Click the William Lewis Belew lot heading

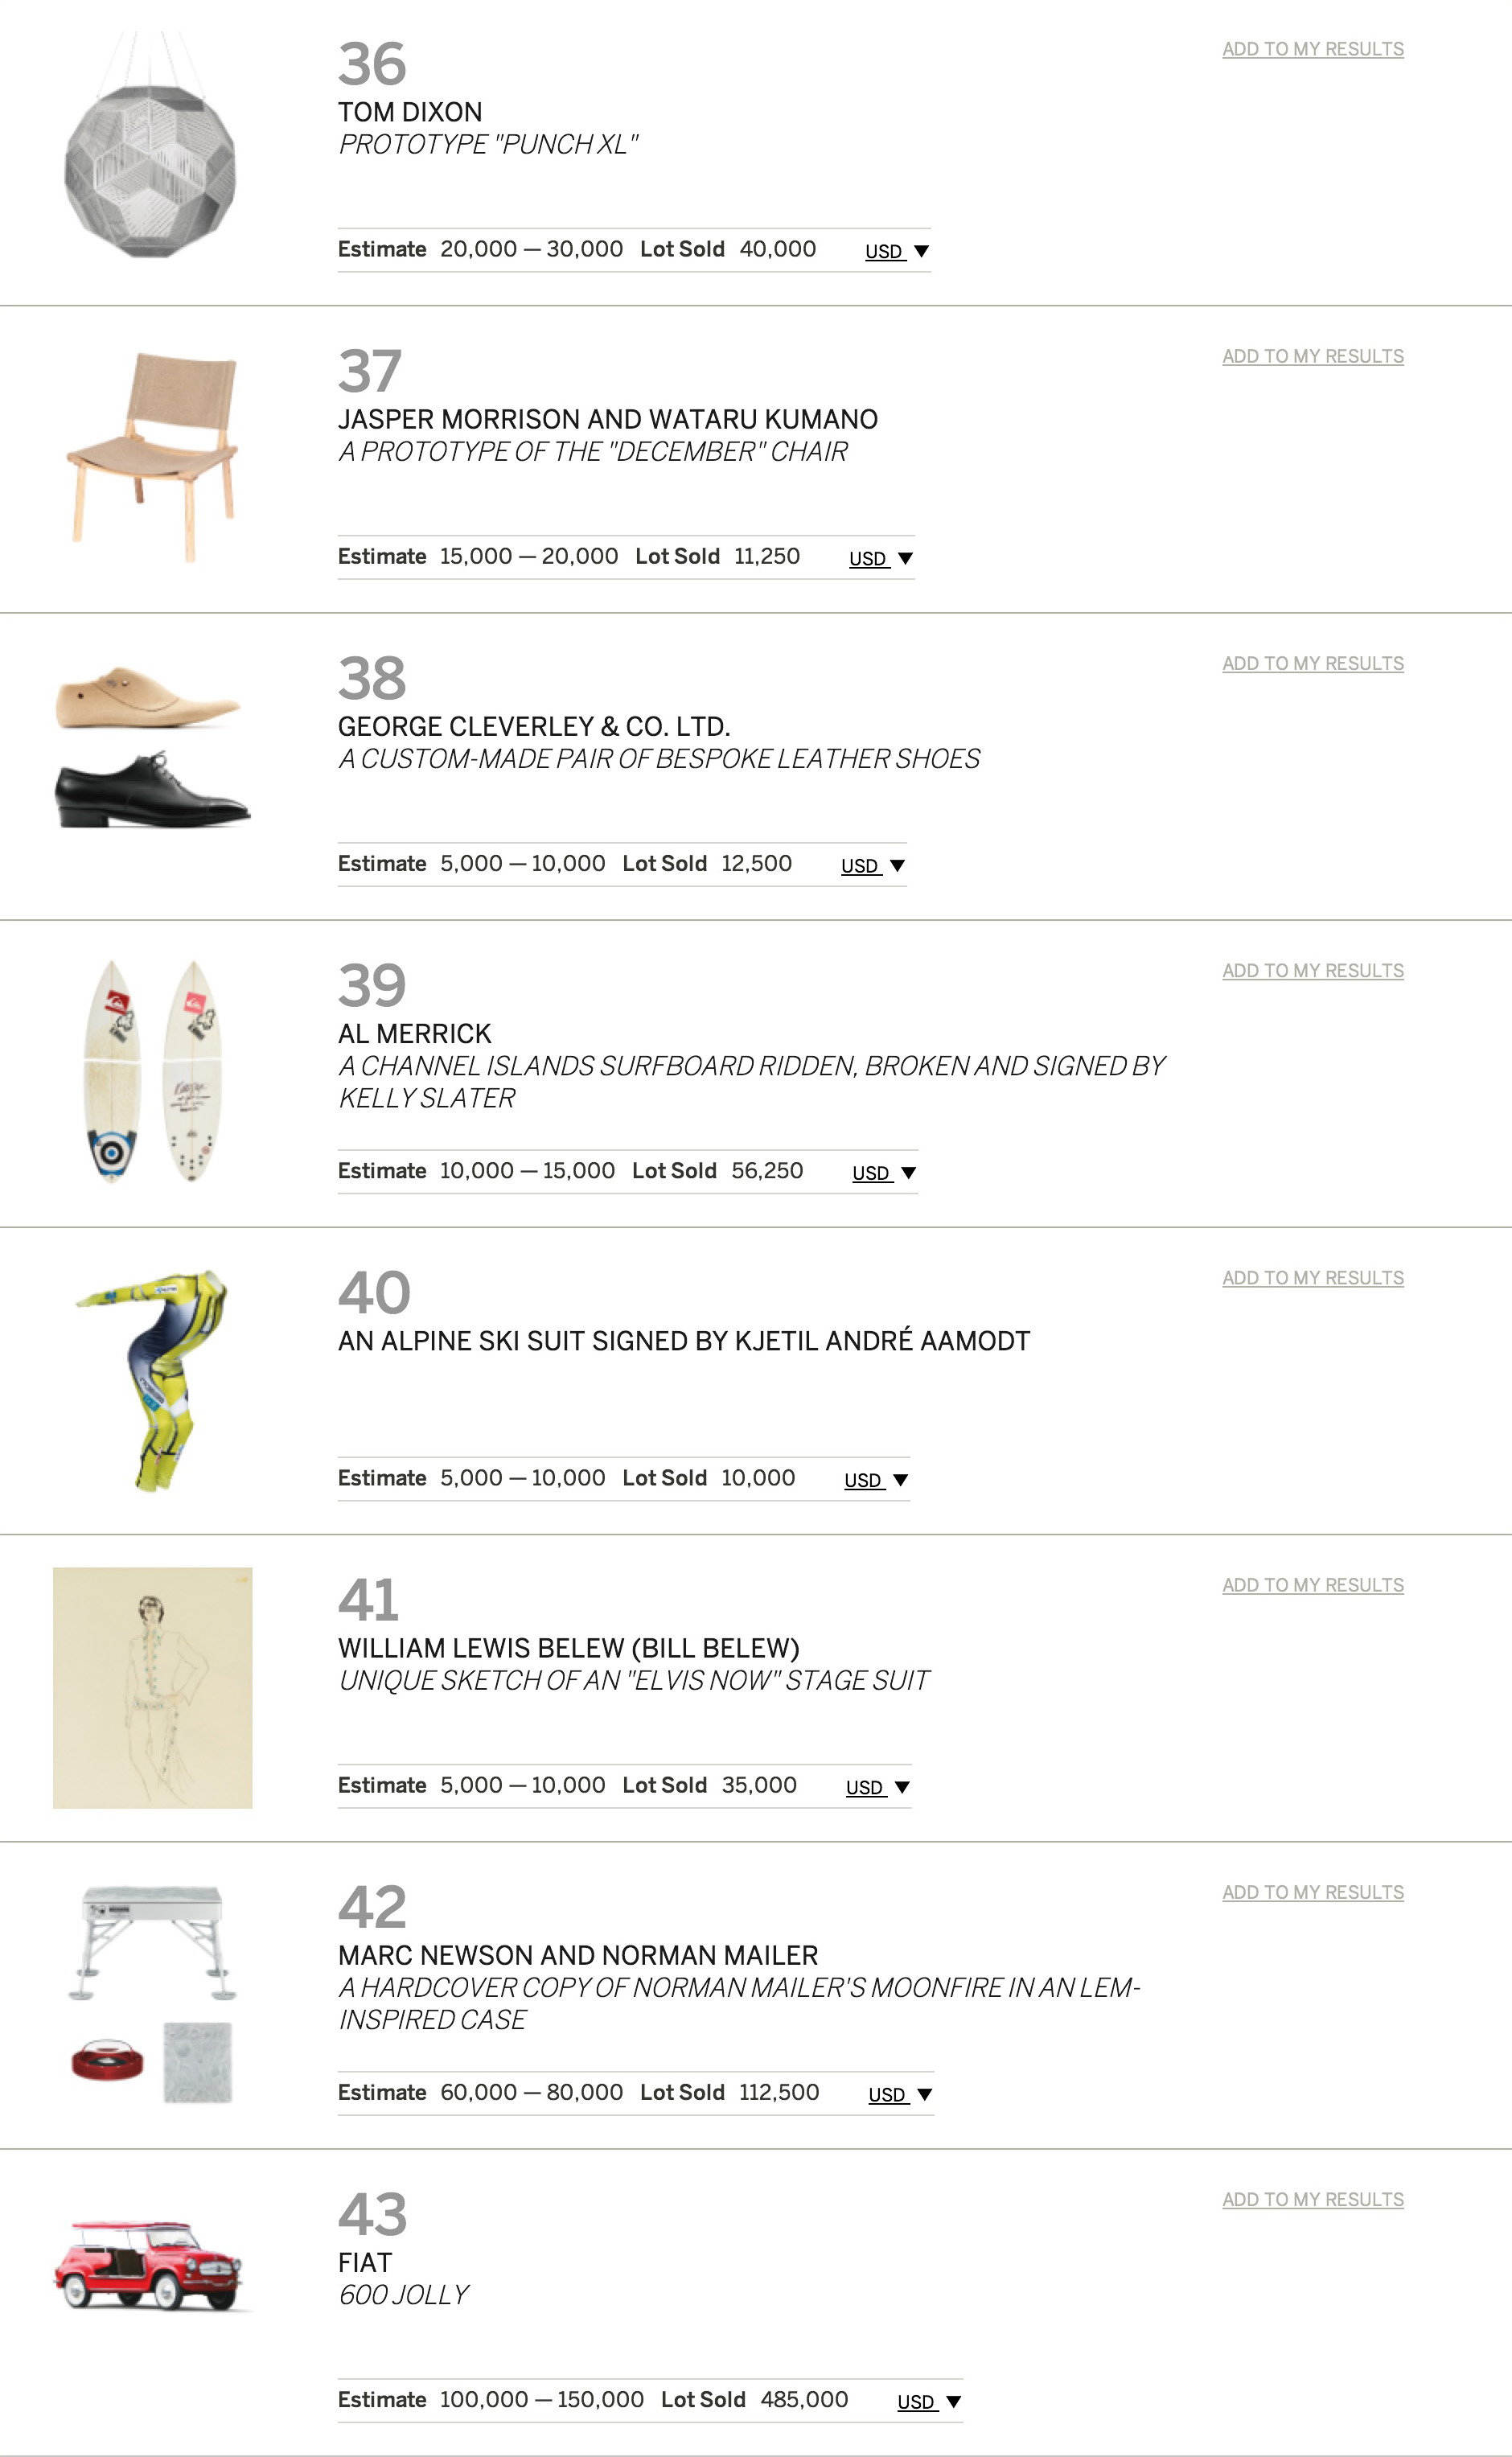(x=568, y=1648)
